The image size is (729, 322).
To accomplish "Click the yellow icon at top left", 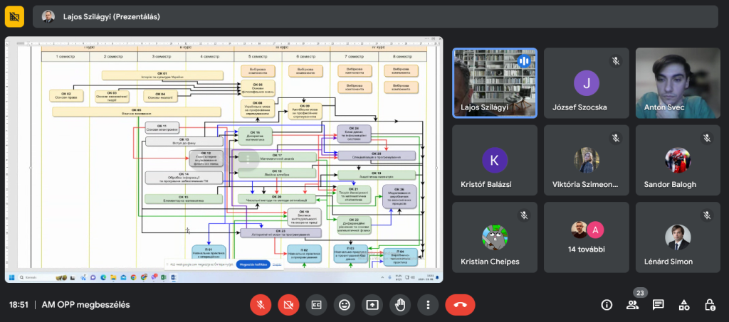I will click(x=14, y=16).
